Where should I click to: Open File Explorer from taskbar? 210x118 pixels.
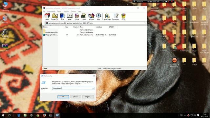click(25, 115)
